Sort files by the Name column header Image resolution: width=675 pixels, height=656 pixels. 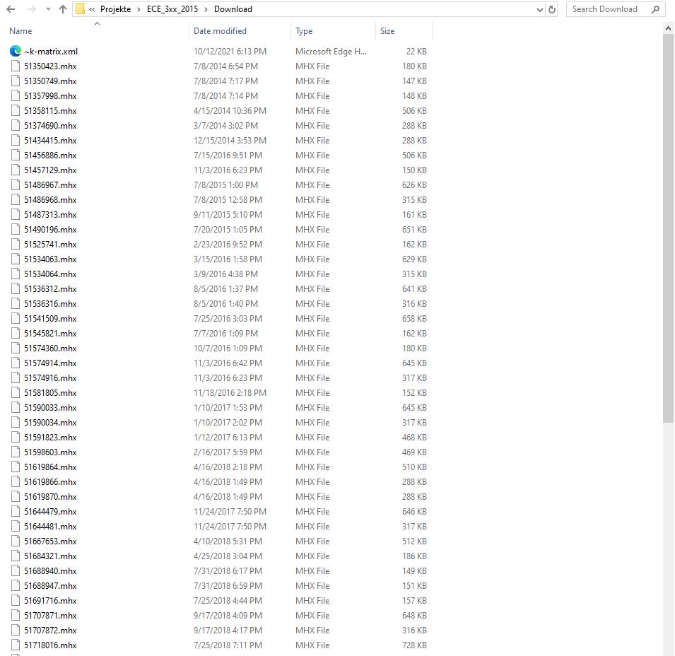point(20,31)
